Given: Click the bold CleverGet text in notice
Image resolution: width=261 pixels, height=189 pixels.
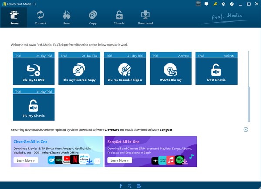Looking at the screenshot, I should [112, 130].
